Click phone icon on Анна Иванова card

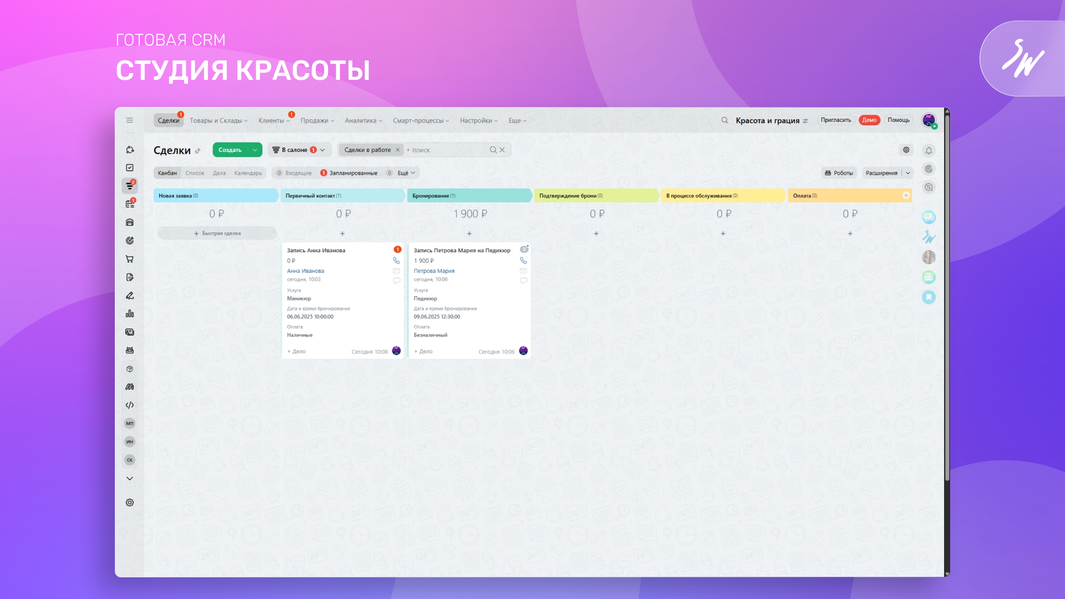(x=397, y=261)
